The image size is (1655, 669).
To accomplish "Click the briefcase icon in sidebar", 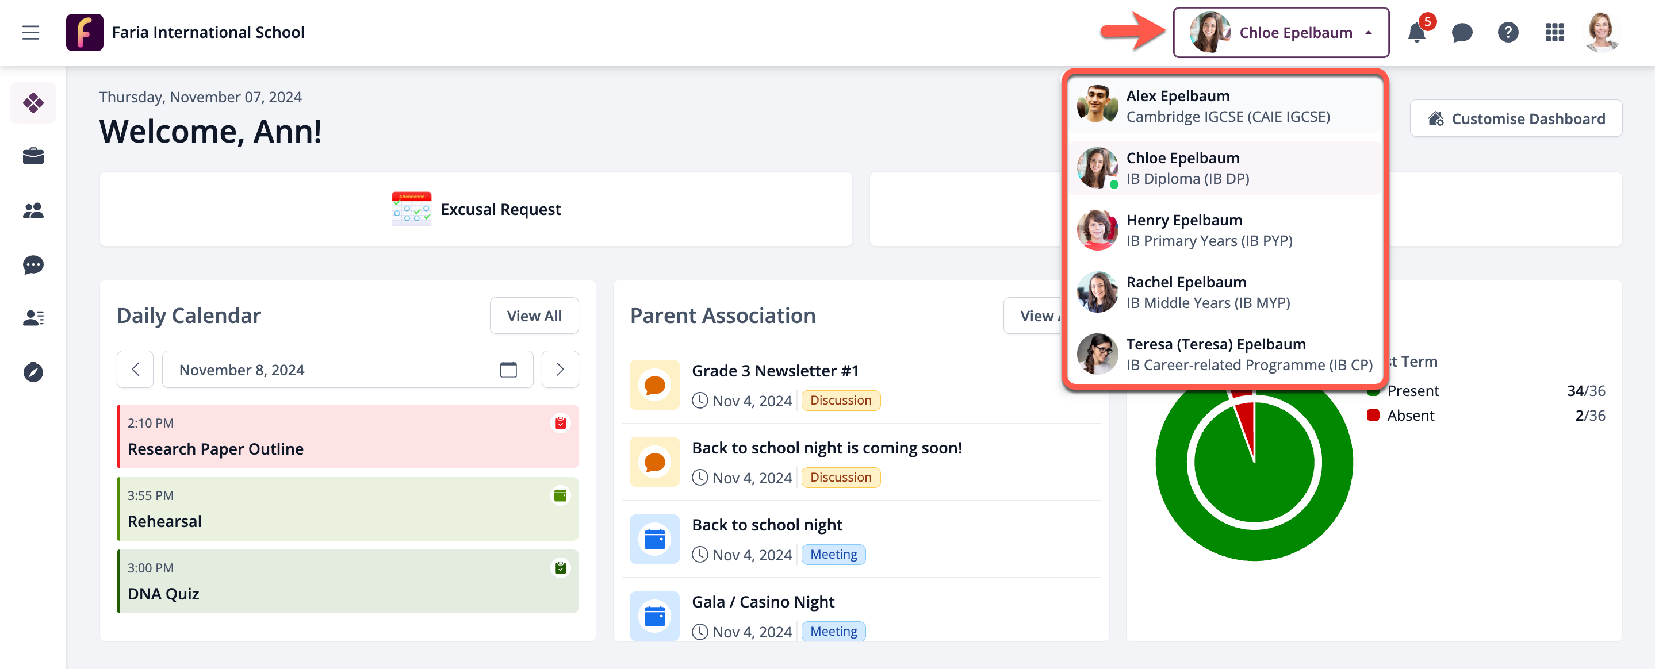I will click(33, 157).
